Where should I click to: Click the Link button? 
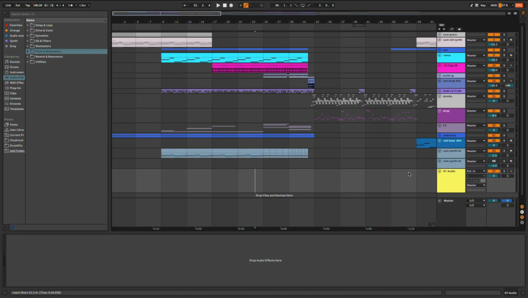(8, 5)
